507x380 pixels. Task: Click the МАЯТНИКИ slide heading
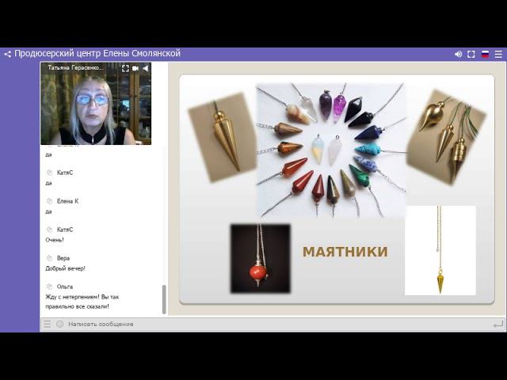[345, 252]
